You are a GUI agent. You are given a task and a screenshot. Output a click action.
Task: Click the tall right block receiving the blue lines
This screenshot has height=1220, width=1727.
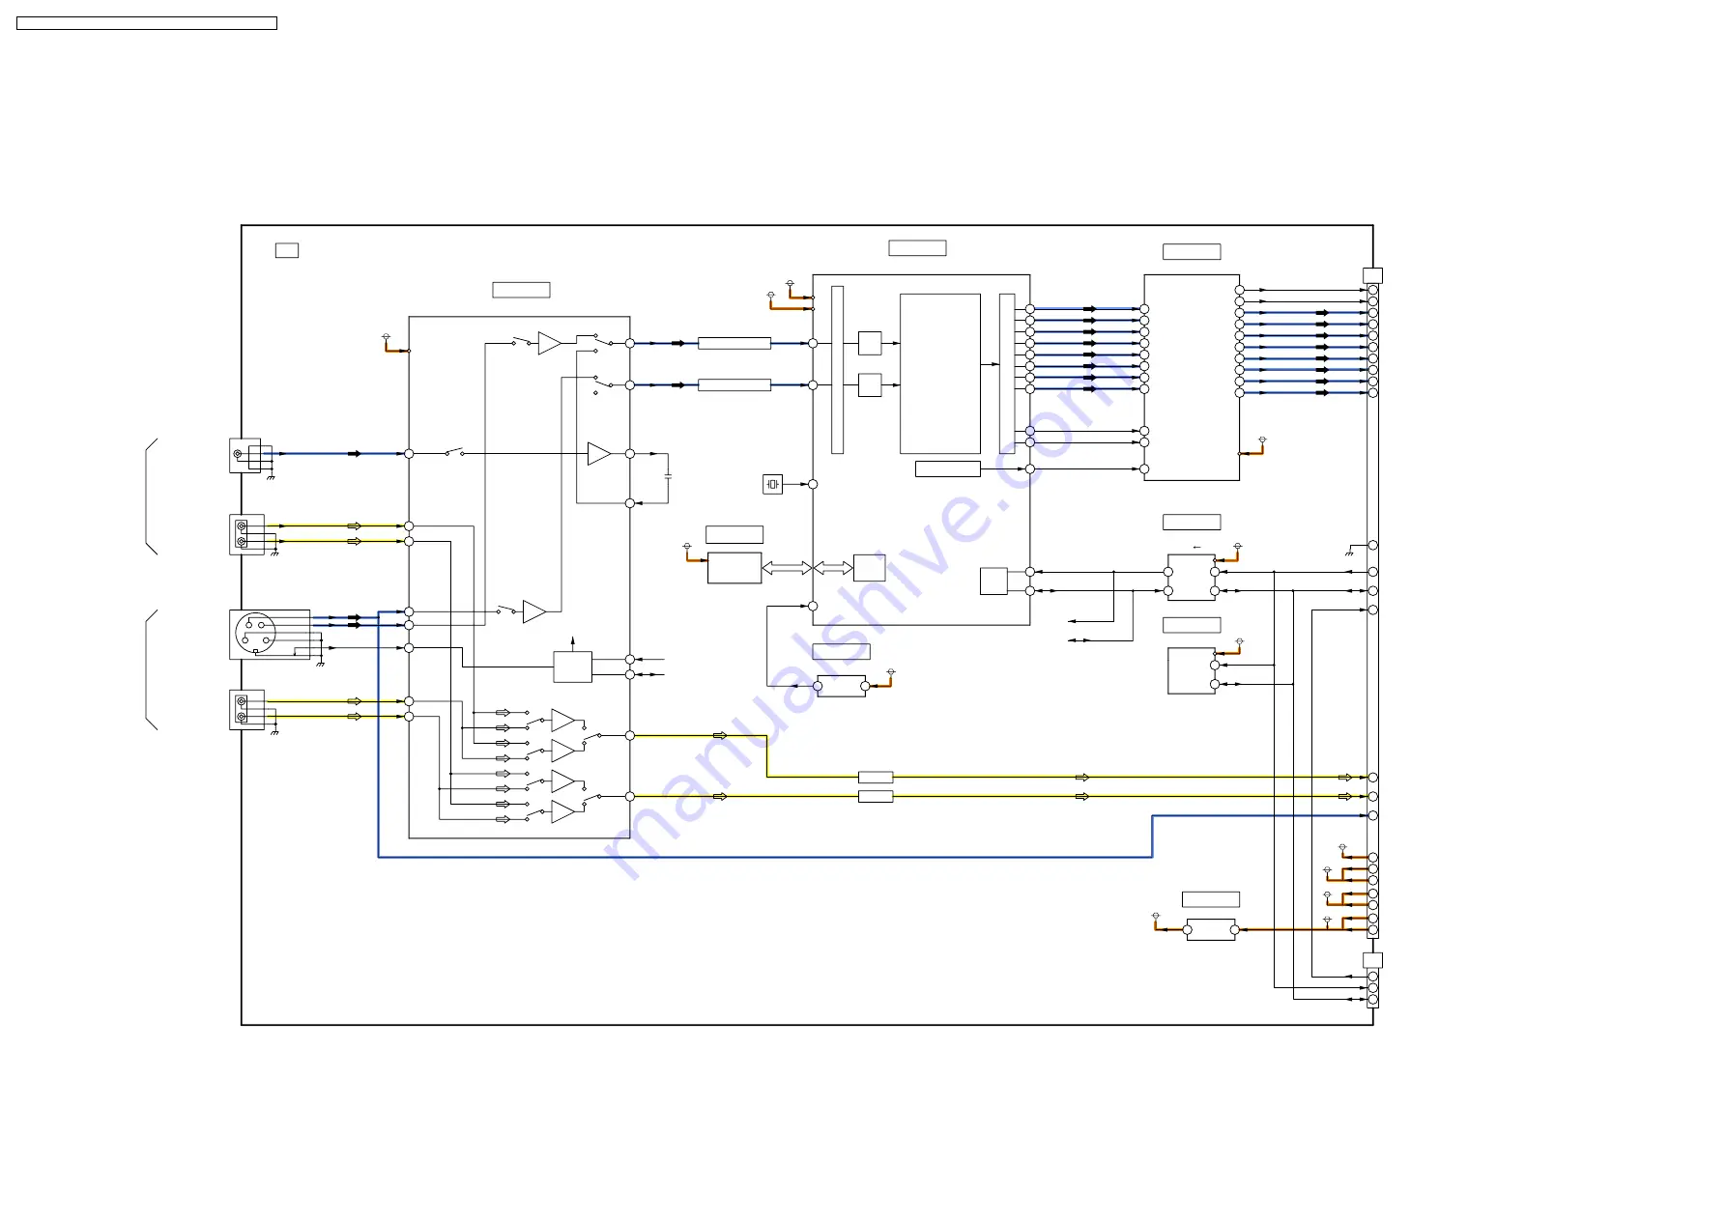(1192, 378)
